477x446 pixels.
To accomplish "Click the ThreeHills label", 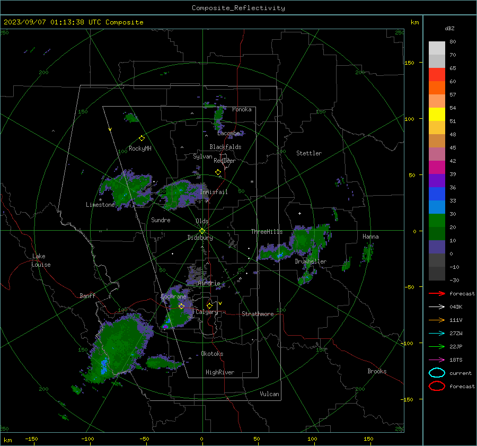I will click(267, 232).
